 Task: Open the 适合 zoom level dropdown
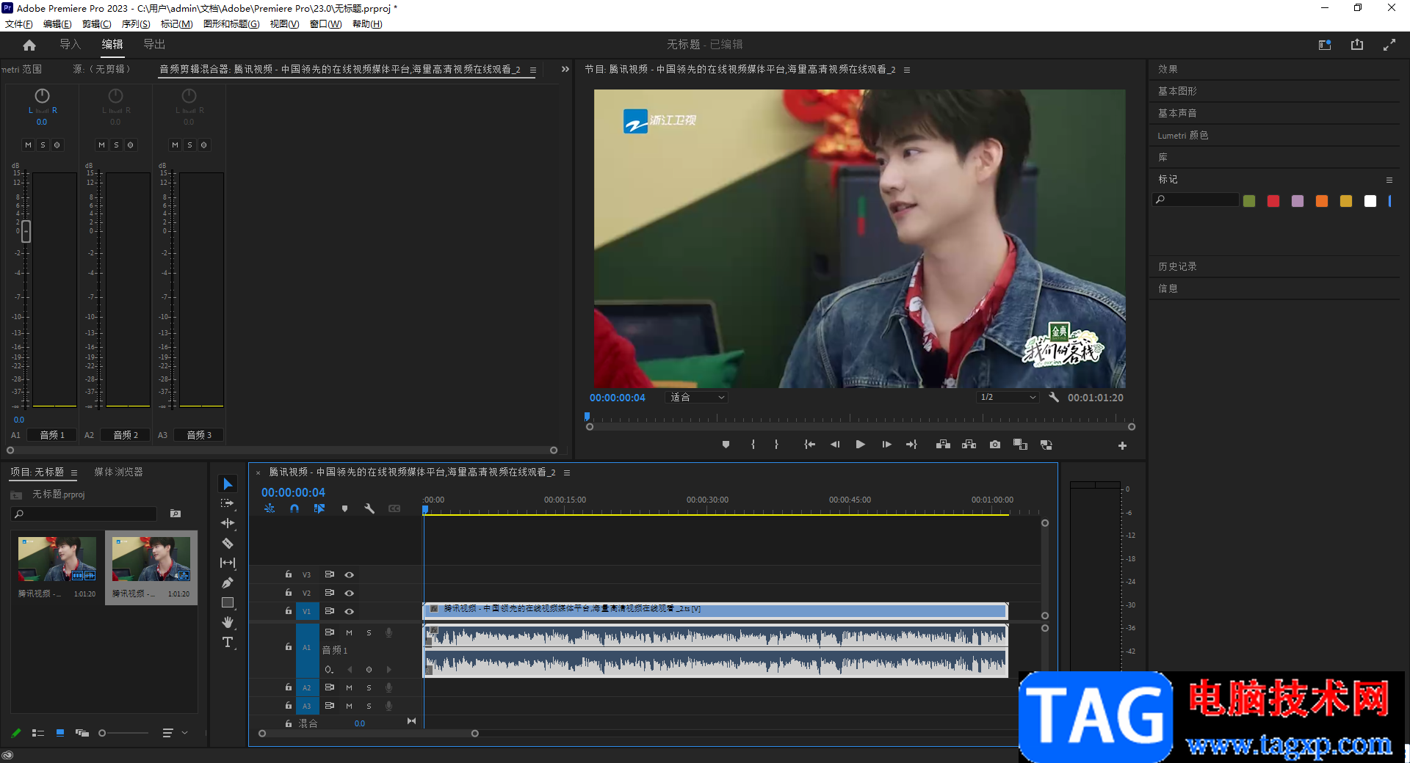pos(697,397)
